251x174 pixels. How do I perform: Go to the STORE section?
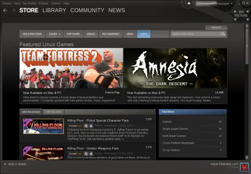(29, 10)
